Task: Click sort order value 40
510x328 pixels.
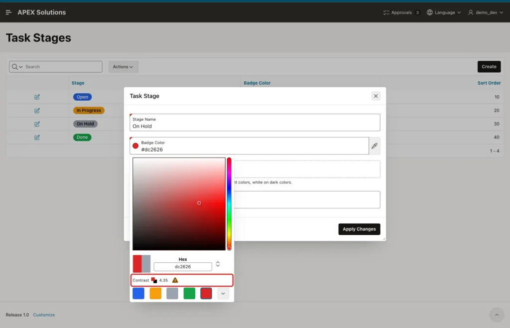Action: pos(497,137)
